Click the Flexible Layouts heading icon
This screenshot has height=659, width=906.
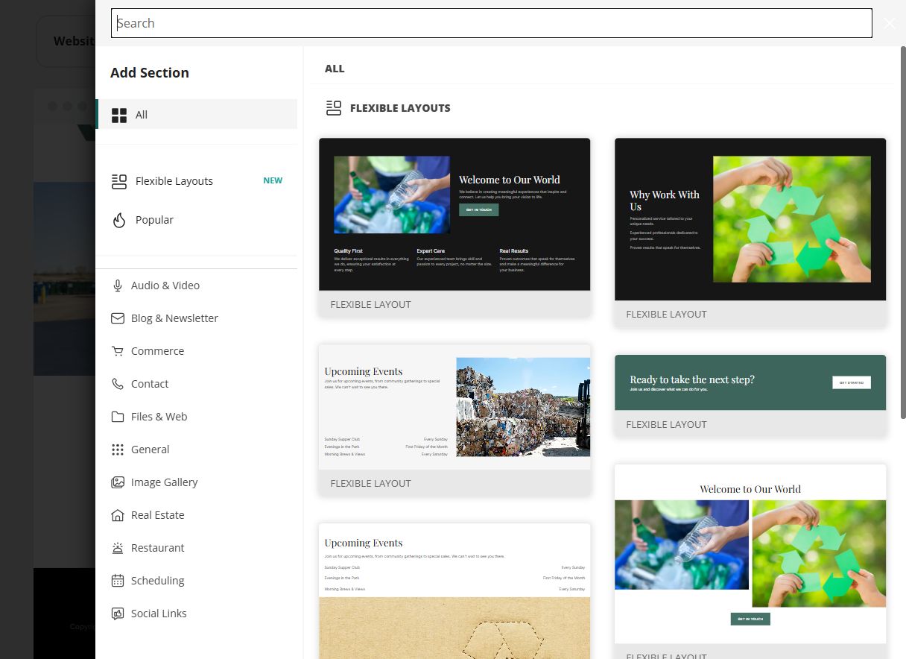click(x=334, y=108)
